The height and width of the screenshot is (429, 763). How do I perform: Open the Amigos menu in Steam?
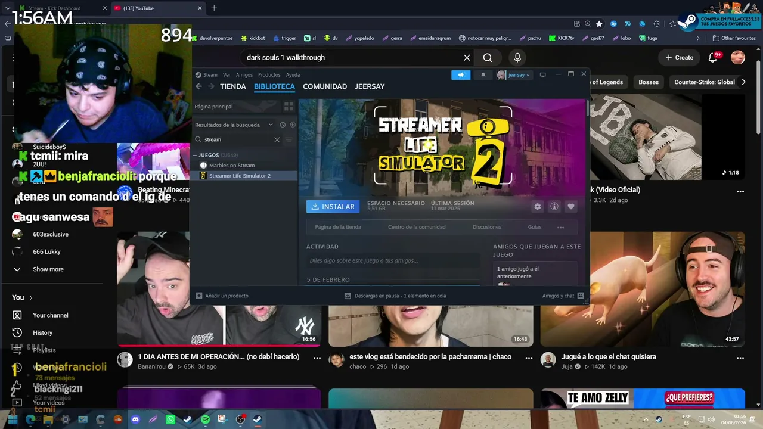pyautogui.click(x=244, y=75)
